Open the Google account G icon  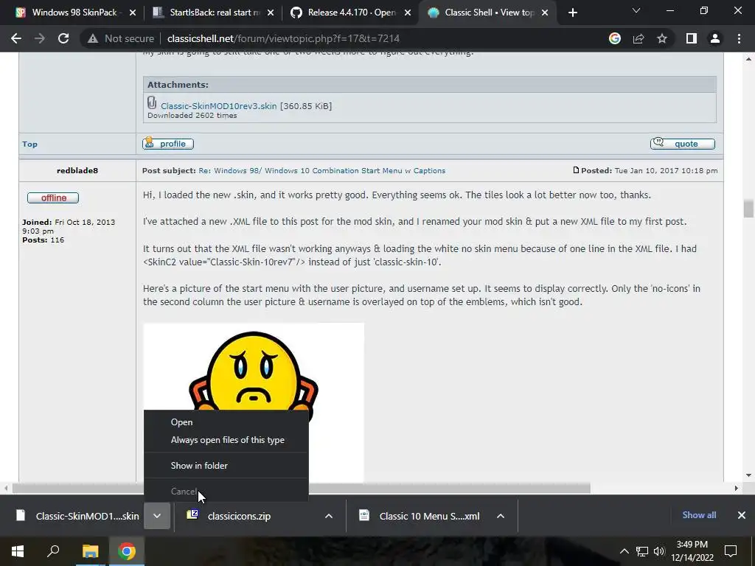coord(614,38)
